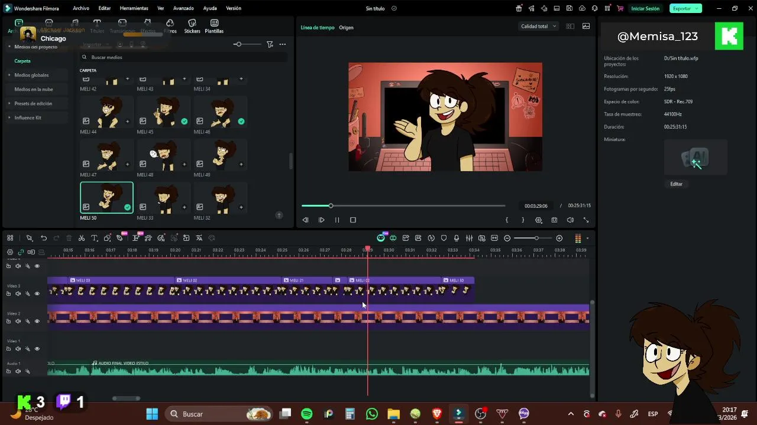Open the preview volume control
The height and width of the screenshot is (425, 757).
tap(570, 220)
